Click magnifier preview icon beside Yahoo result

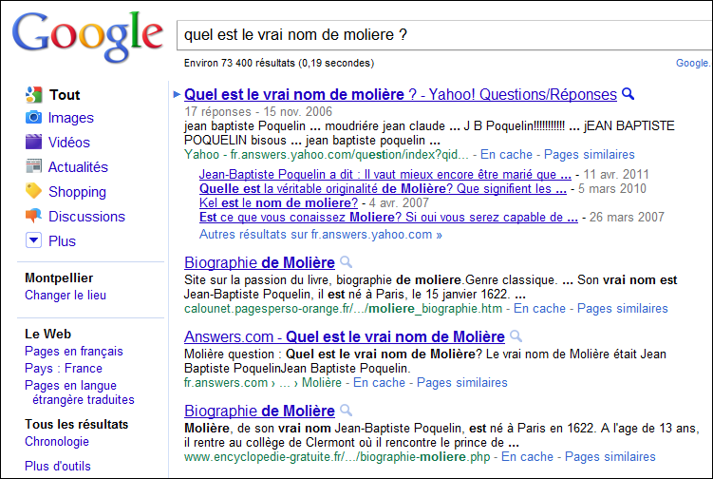(627, 95)
